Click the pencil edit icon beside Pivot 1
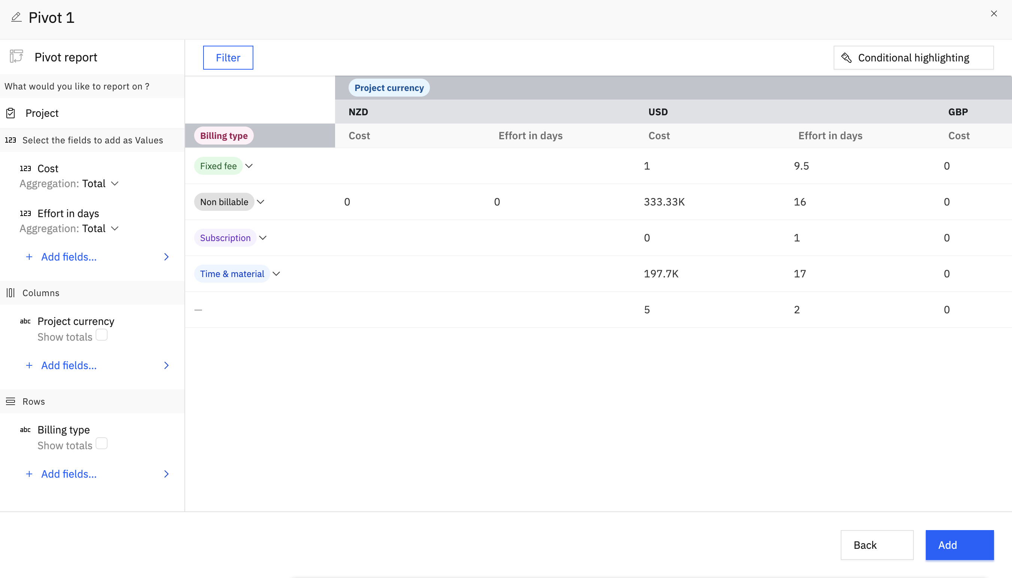 (x=16, y=17)
